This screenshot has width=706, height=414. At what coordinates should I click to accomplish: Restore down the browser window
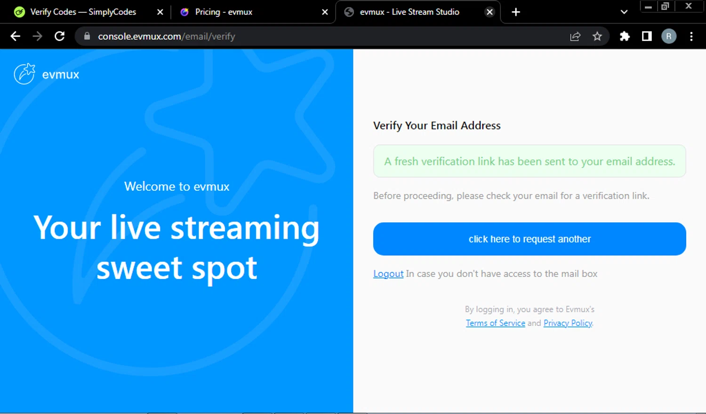665,6
